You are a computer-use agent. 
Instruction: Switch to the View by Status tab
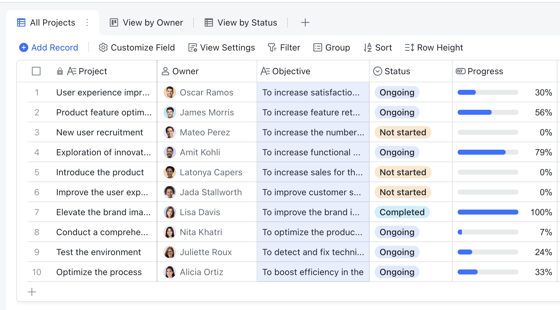(240, 22)
